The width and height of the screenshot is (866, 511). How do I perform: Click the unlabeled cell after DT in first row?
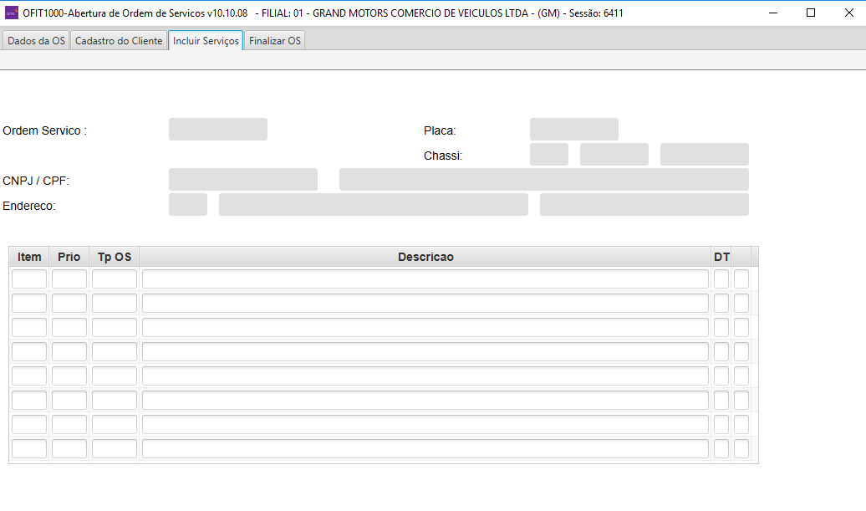coord(741,279)
